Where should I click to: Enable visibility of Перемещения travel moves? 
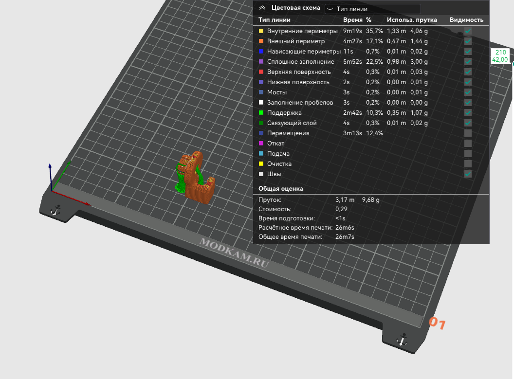(x=468, y=133)
